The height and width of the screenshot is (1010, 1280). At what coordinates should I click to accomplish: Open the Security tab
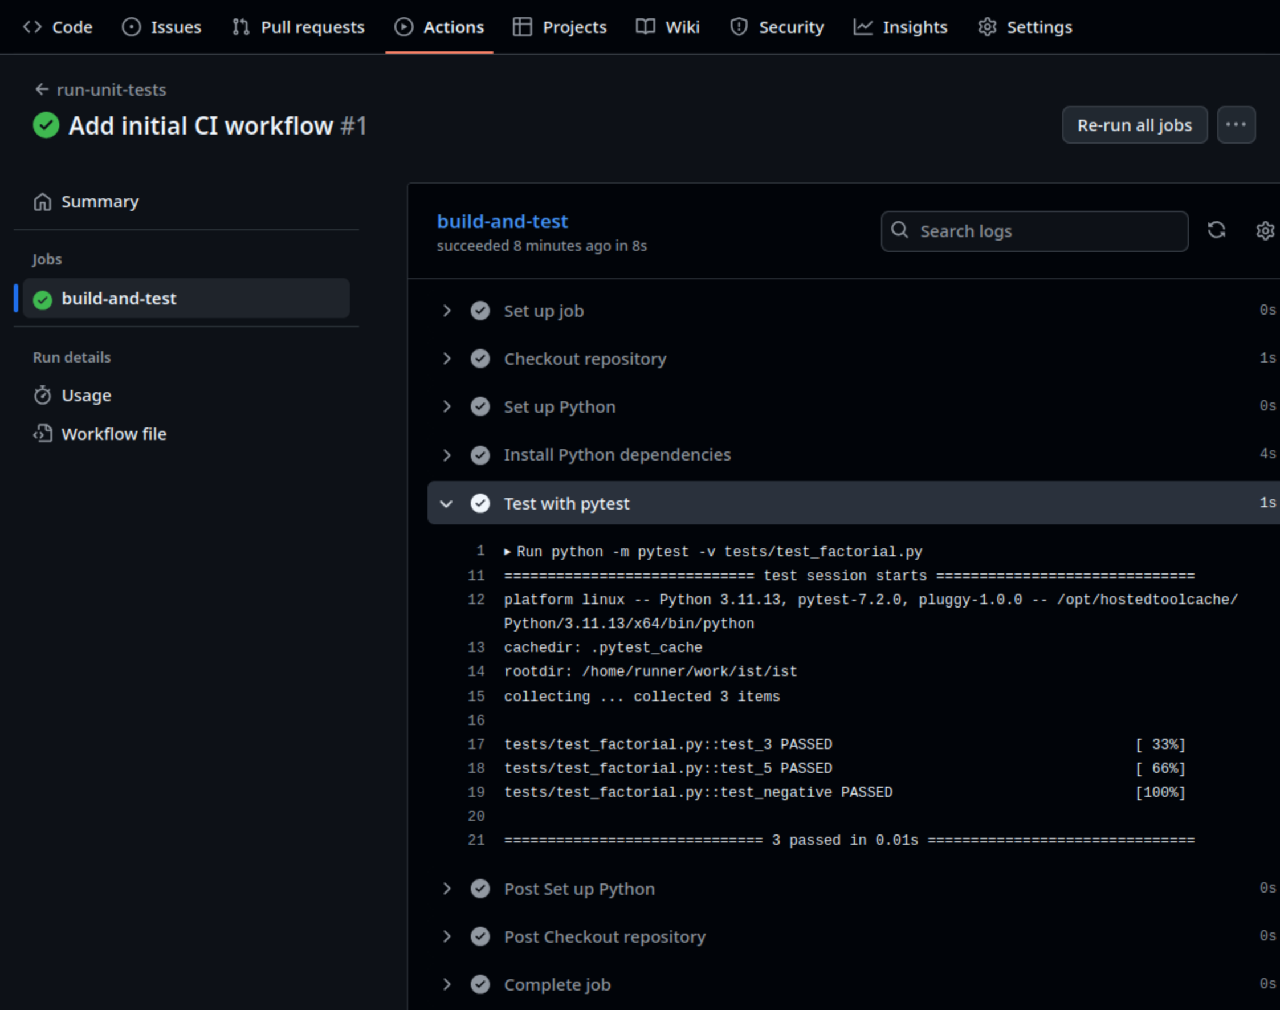777,27
